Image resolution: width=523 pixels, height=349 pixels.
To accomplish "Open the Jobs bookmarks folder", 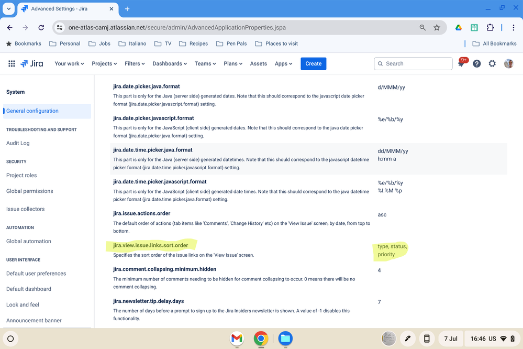I will click(x=99, y=43).
